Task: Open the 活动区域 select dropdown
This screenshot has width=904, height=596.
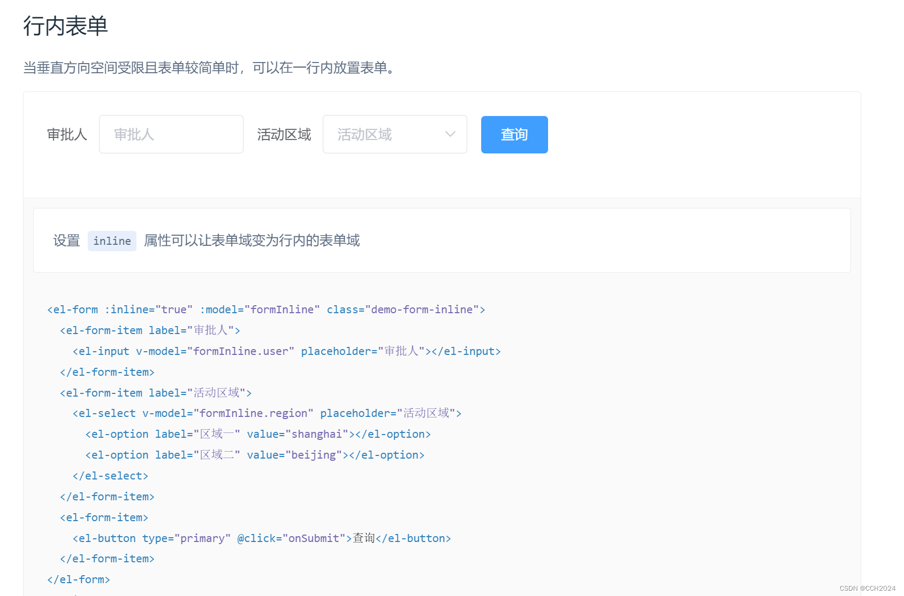Action: tap(395, 134)
